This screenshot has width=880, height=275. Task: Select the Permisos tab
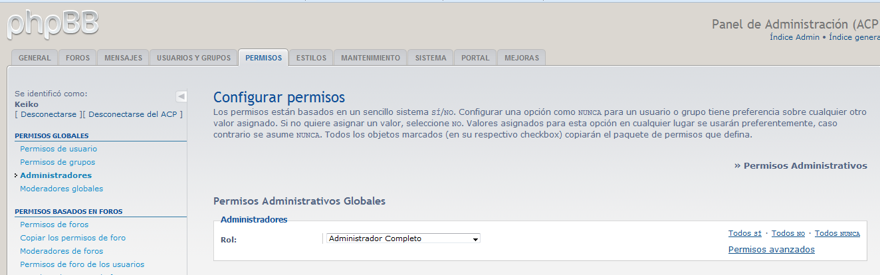(263, 58)
